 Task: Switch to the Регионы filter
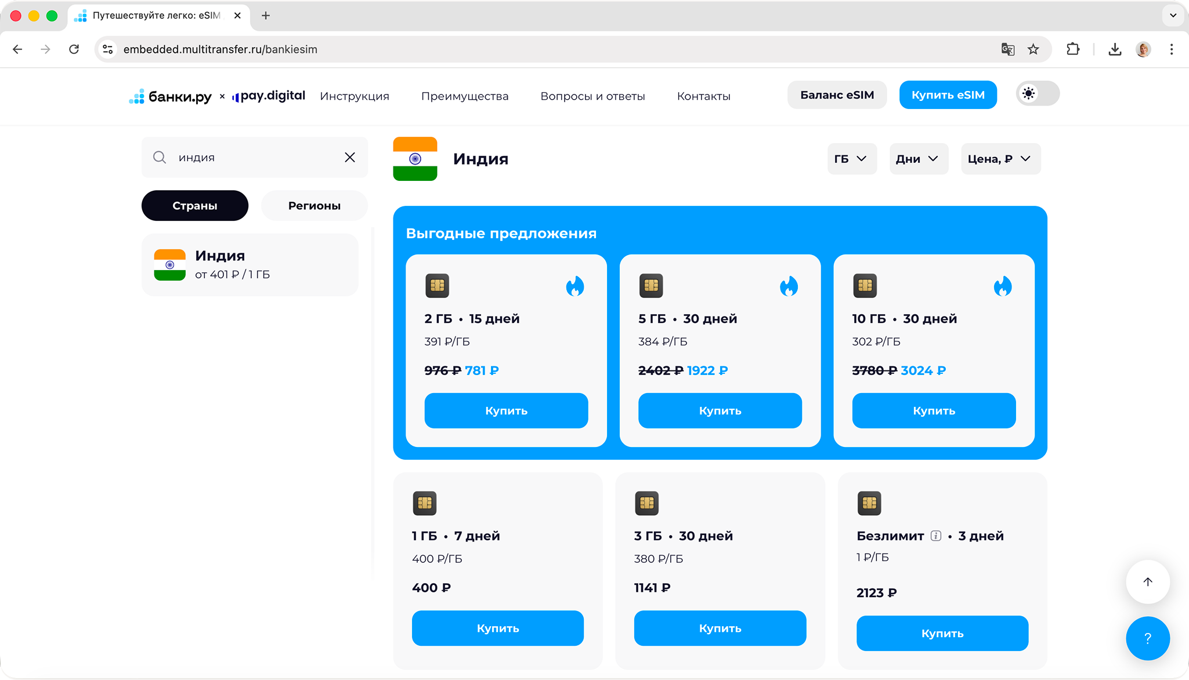point(314,206)
